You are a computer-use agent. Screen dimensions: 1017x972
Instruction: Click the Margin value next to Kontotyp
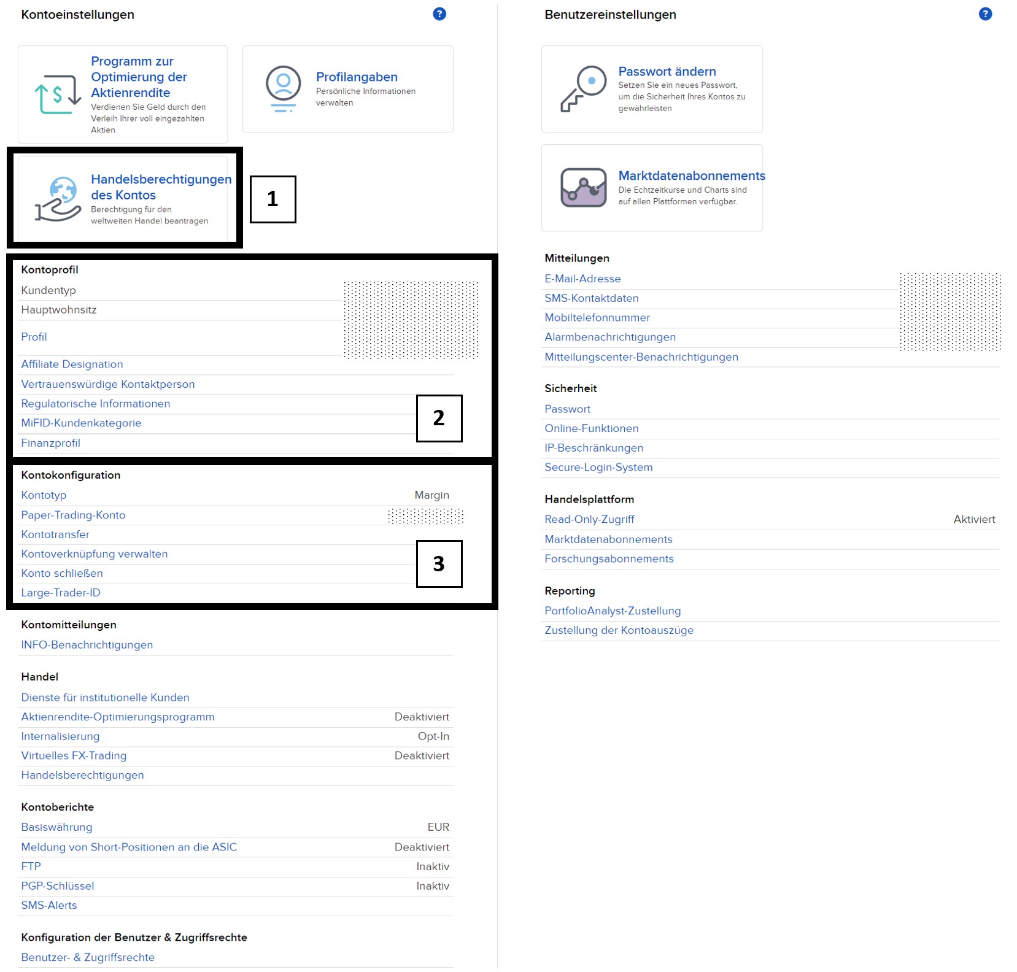[x=431, y=495]
